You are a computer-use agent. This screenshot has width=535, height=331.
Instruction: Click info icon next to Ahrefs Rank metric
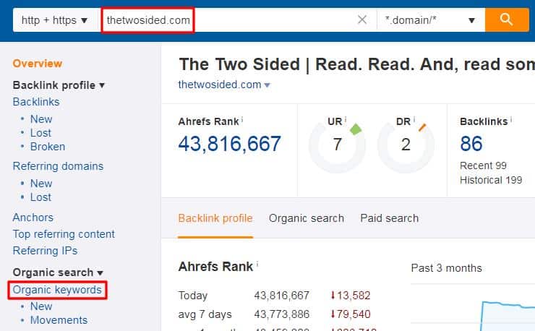[x=242, y=119]
